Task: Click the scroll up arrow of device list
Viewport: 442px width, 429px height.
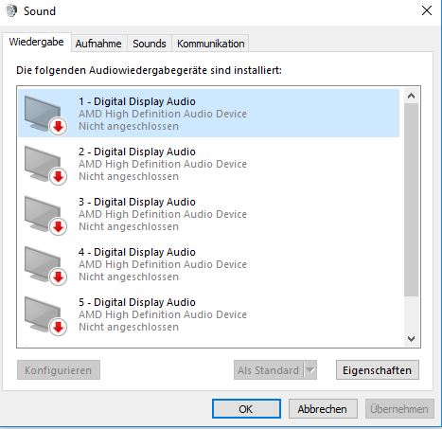Action: 411,96
